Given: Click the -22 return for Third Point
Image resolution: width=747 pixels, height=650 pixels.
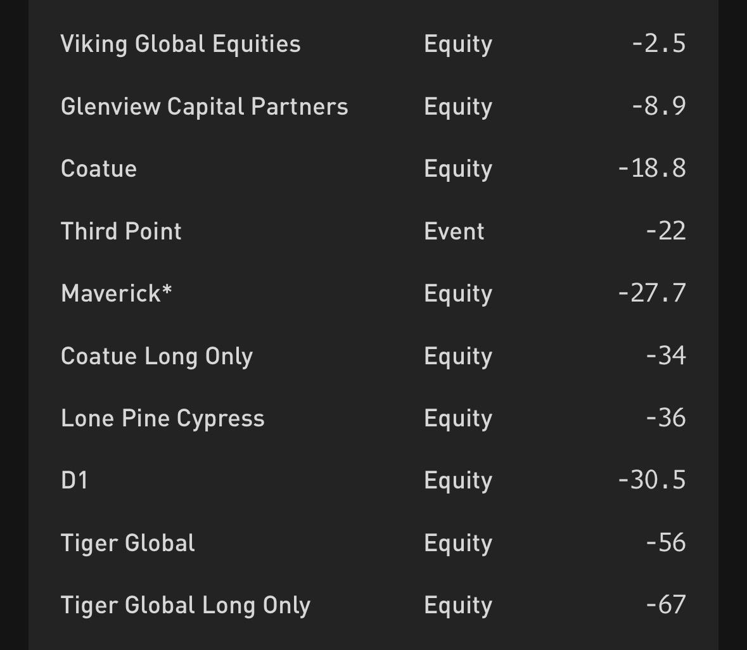Looking at the screenshot, I should pos(665,231).
